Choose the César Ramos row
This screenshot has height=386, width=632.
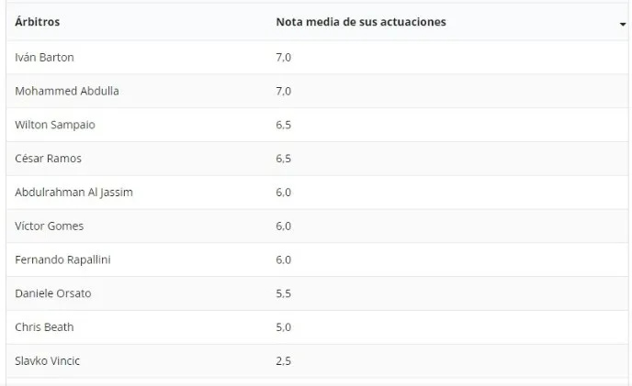49,159
